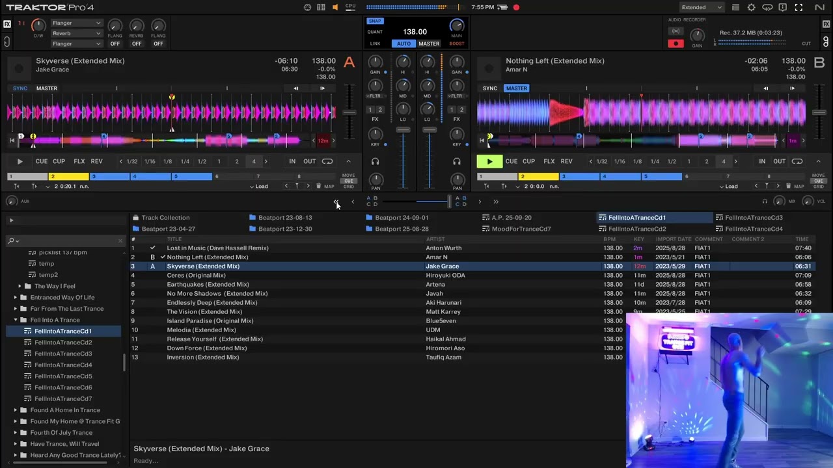Click the FX icon on the right side
The width and height of the screenshot is (833, 468).
point(826,24)
